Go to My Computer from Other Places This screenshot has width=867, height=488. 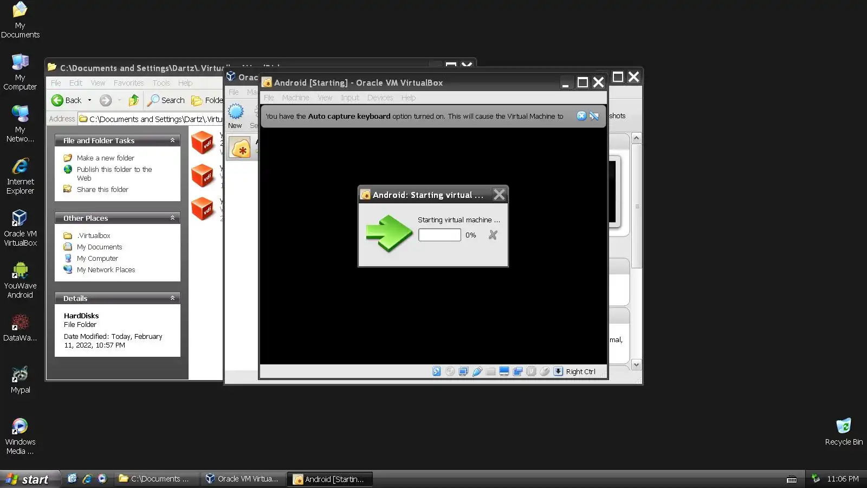pos(98,258)
